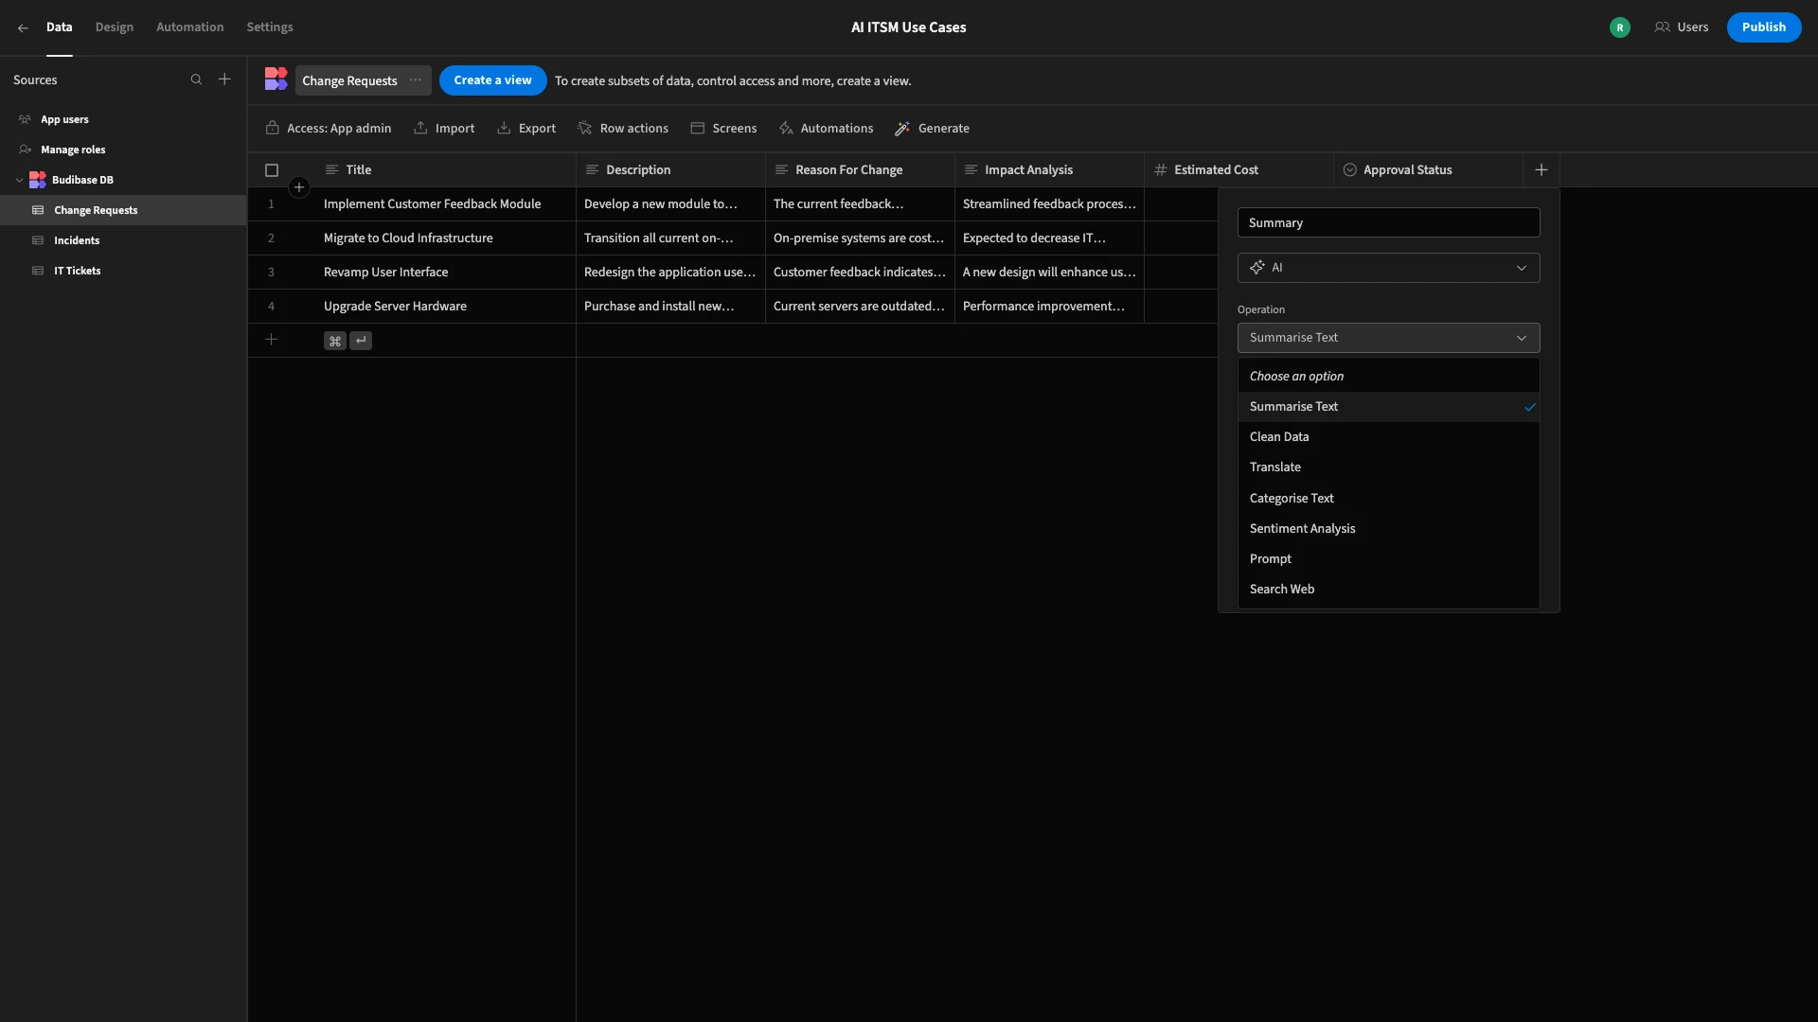This screenshot has height=1022, width=1818.
Task: Select Change Requests table in sidebar
Action: tap(123, 210)
